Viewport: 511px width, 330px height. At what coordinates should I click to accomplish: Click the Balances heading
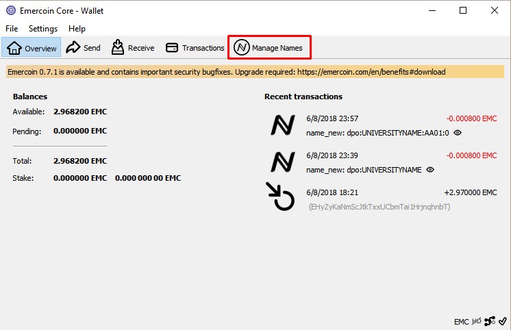(30, 97)
